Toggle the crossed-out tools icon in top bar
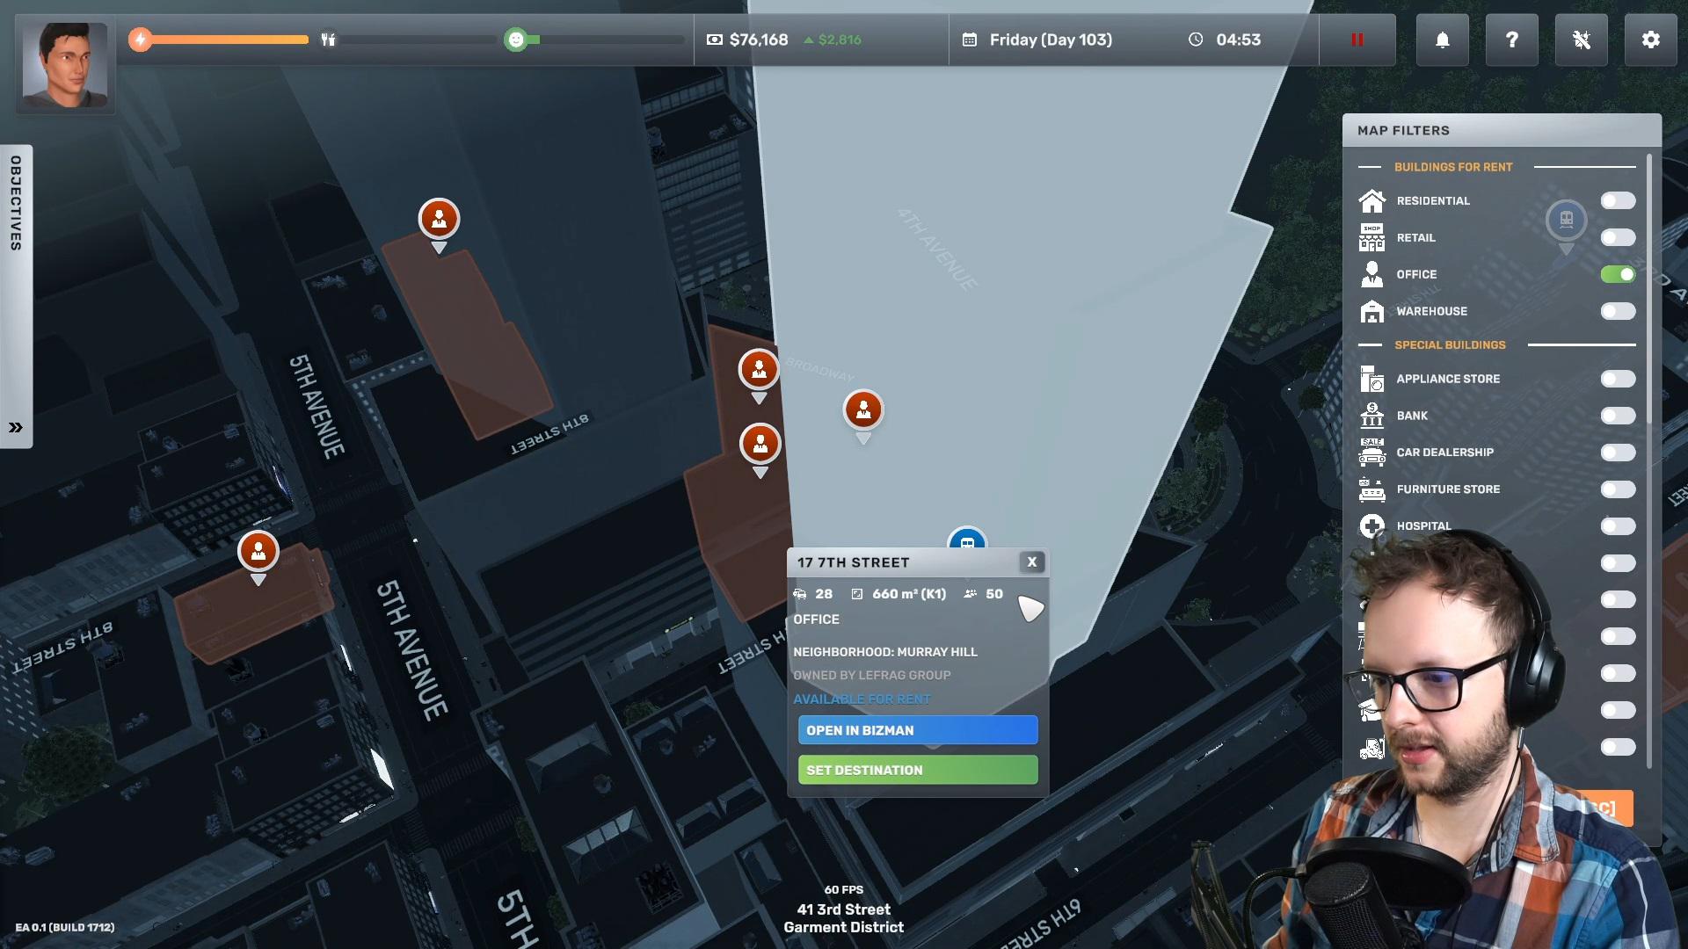Viewport: 1688px width, 949px height. pos(1582,40)
